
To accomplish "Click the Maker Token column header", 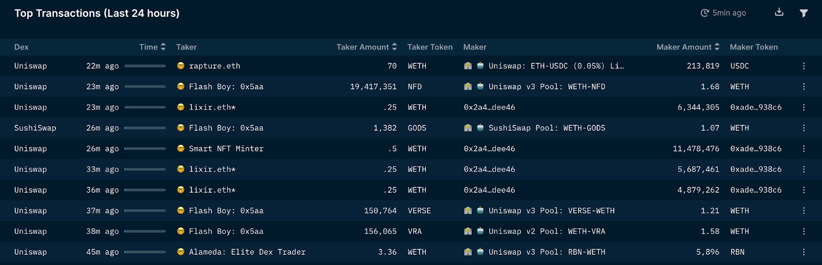I will tap(754, 47).
